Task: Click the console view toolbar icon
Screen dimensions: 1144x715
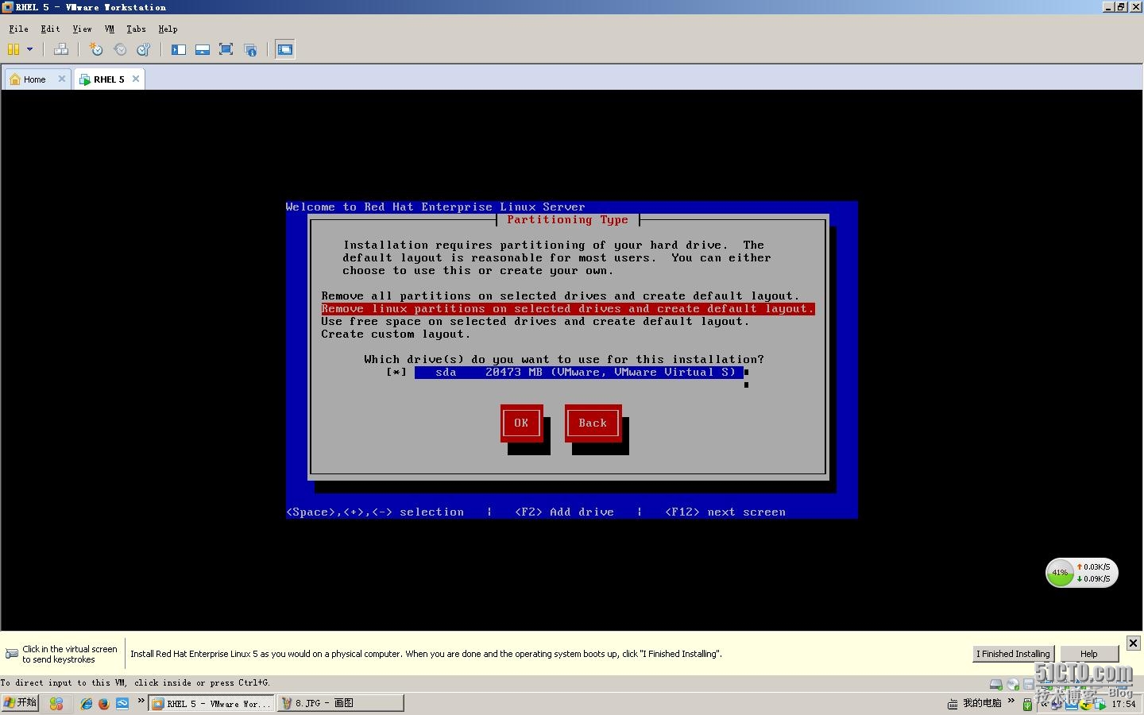Action: [285, 49]
